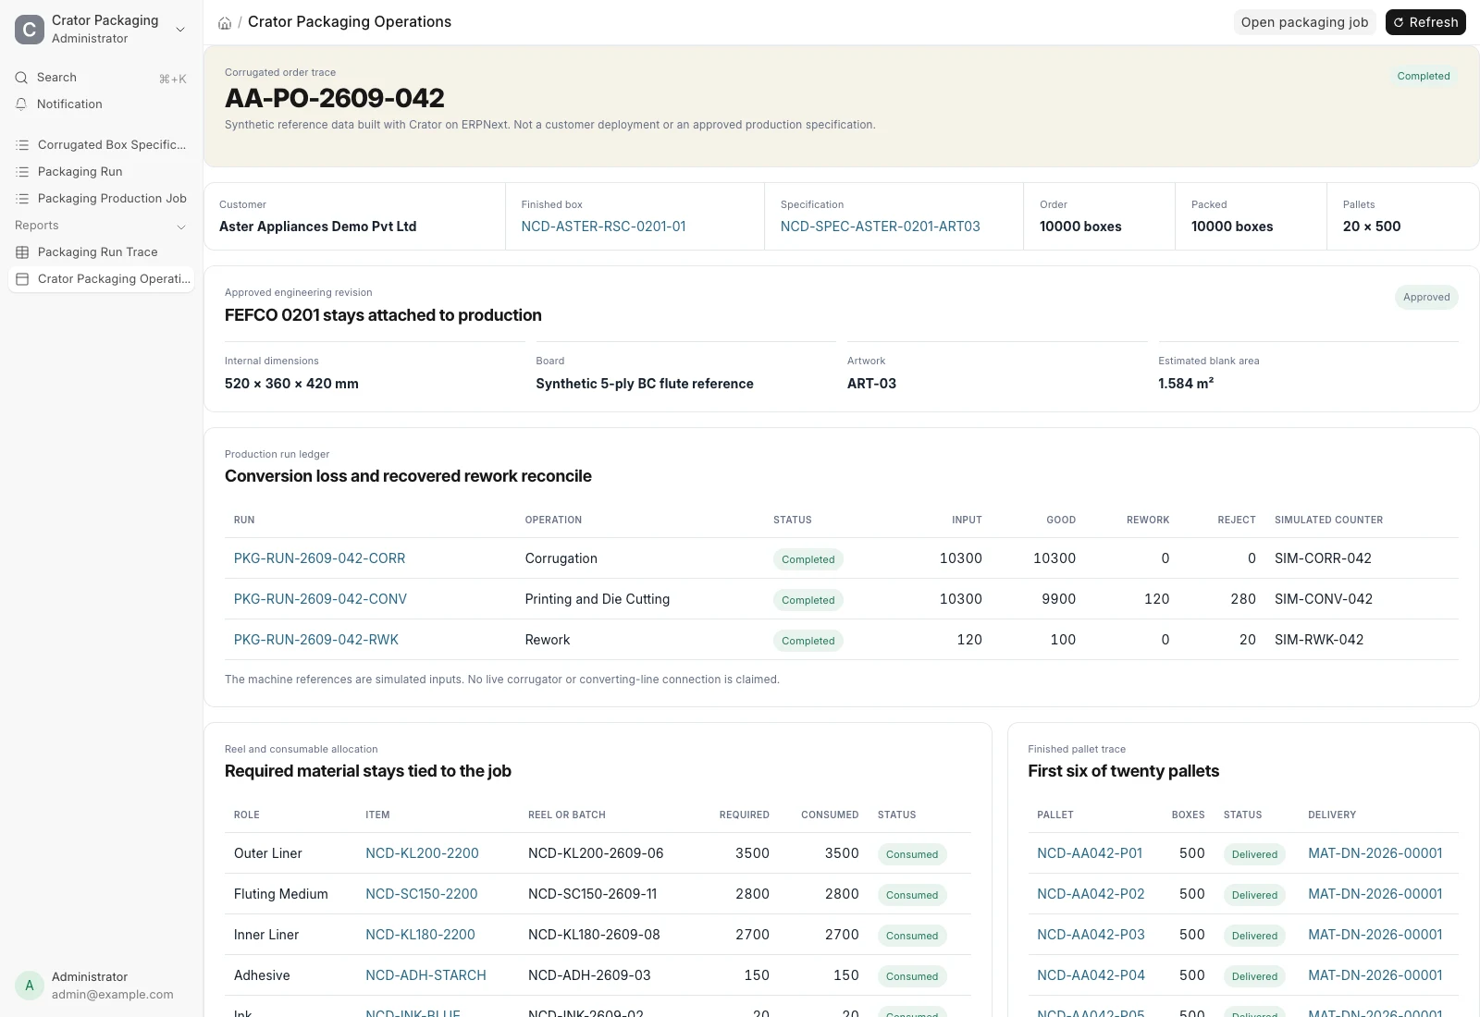
Task: Open item NCD-KL200-2200 link
Action: tap(422, 853)
